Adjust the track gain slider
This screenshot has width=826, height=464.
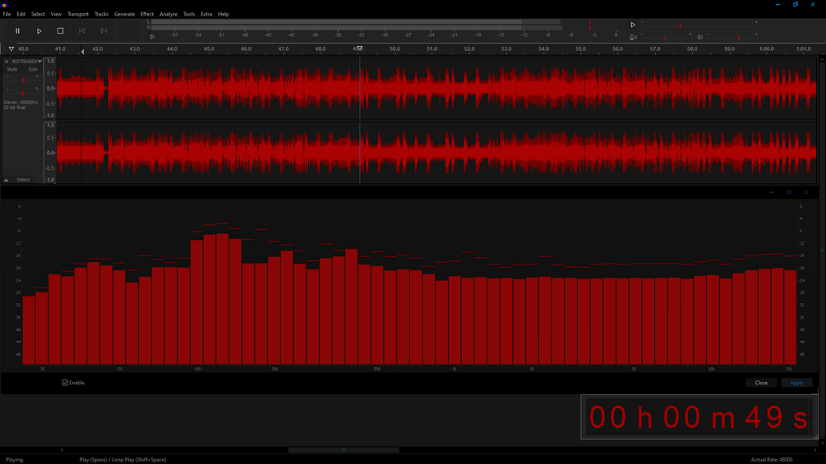(23, 80)
